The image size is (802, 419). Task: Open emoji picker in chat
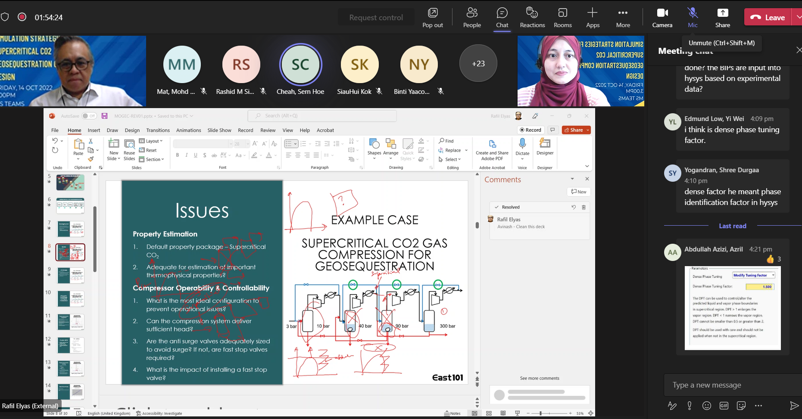click(707, 406)
